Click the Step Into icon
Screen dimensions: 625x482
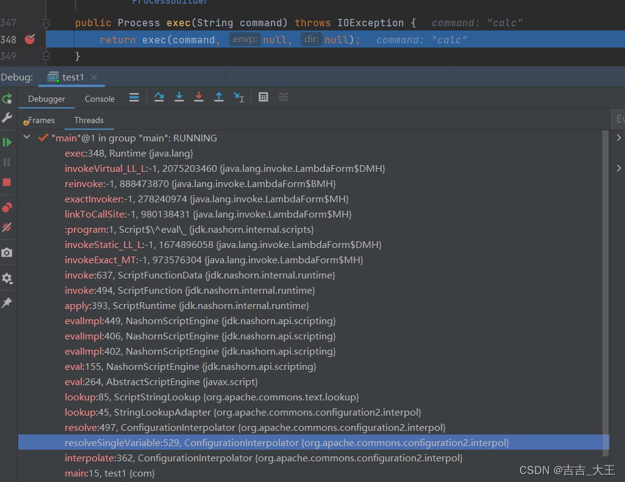(179, 97)
